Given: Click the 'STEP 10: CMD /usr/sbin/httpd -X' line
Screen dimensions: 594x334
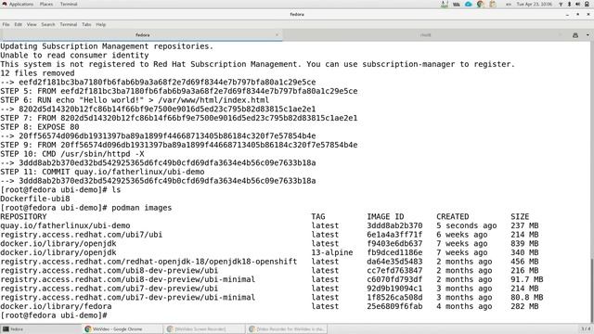Looking at the screenshot, I should pyautogui.click(x=72, y=154).
